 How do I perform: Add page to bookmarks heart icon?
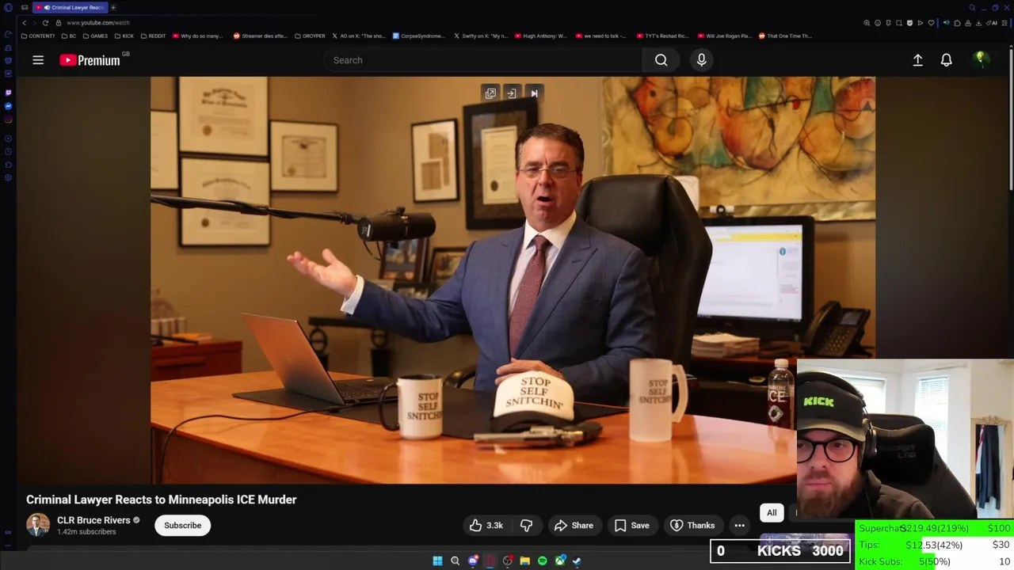tap(931, 23)
